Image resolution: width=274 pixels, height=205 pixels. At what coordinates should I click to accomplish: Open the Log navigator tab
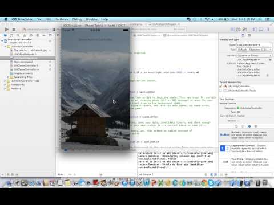[50, 35]
